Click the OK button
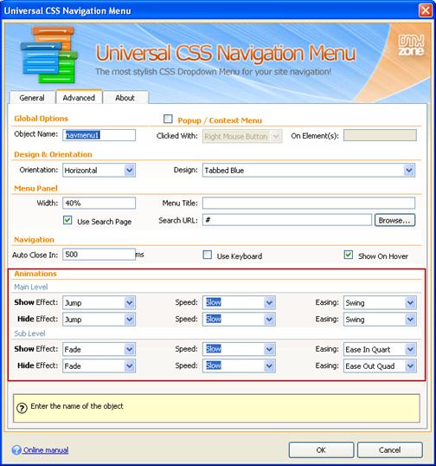 [x=321, y=450]
